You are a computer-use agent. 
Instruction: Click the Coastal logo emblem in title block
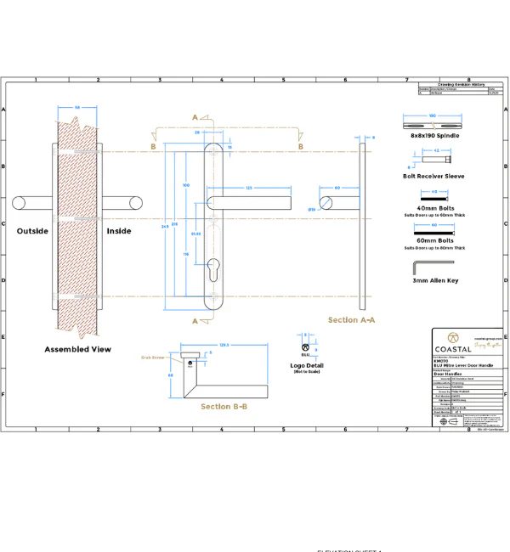[x=452, y=336]
